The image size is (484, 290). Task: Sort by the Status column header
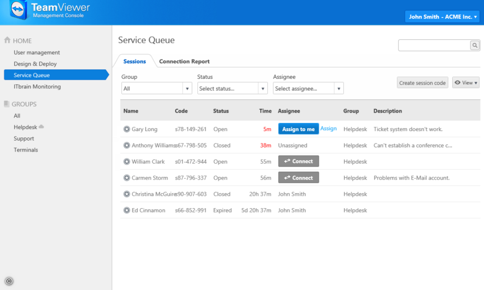click(221, 111)
